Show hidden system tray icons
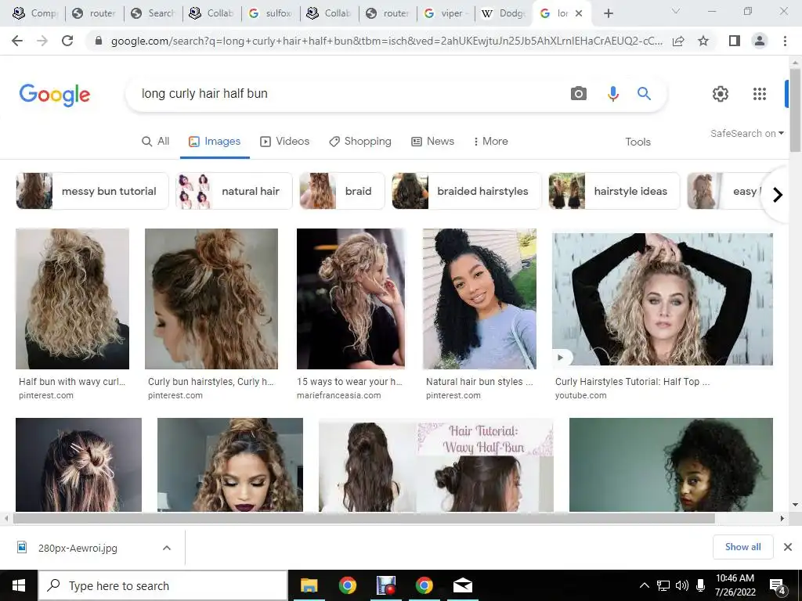This screenshot has height=601, width=802. [x=645, y=585]
